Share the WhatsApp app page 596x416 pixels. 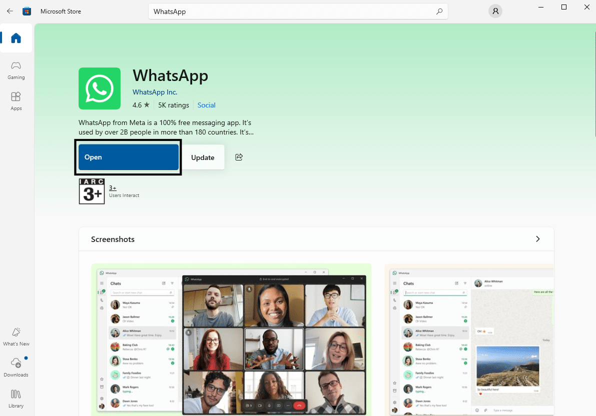(239, 156)
